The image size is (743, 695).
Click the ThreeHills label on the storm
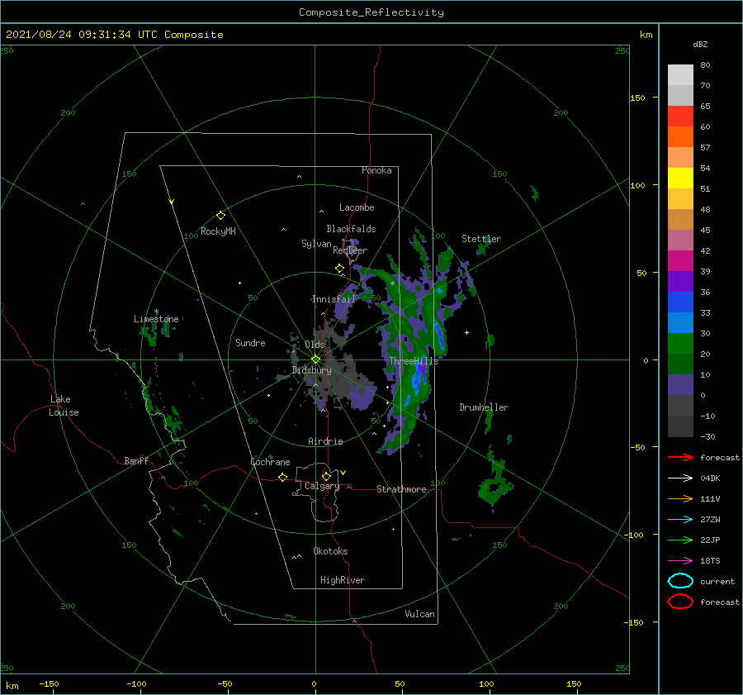(414, 361)
